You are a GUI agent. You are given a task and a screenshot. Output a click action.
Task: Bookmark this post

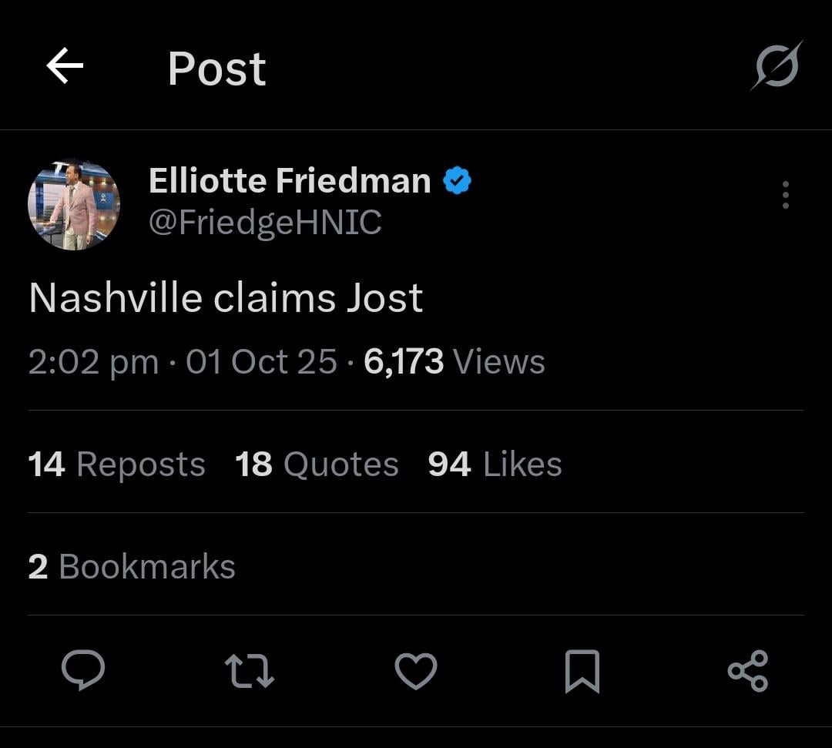coord(582,669)
